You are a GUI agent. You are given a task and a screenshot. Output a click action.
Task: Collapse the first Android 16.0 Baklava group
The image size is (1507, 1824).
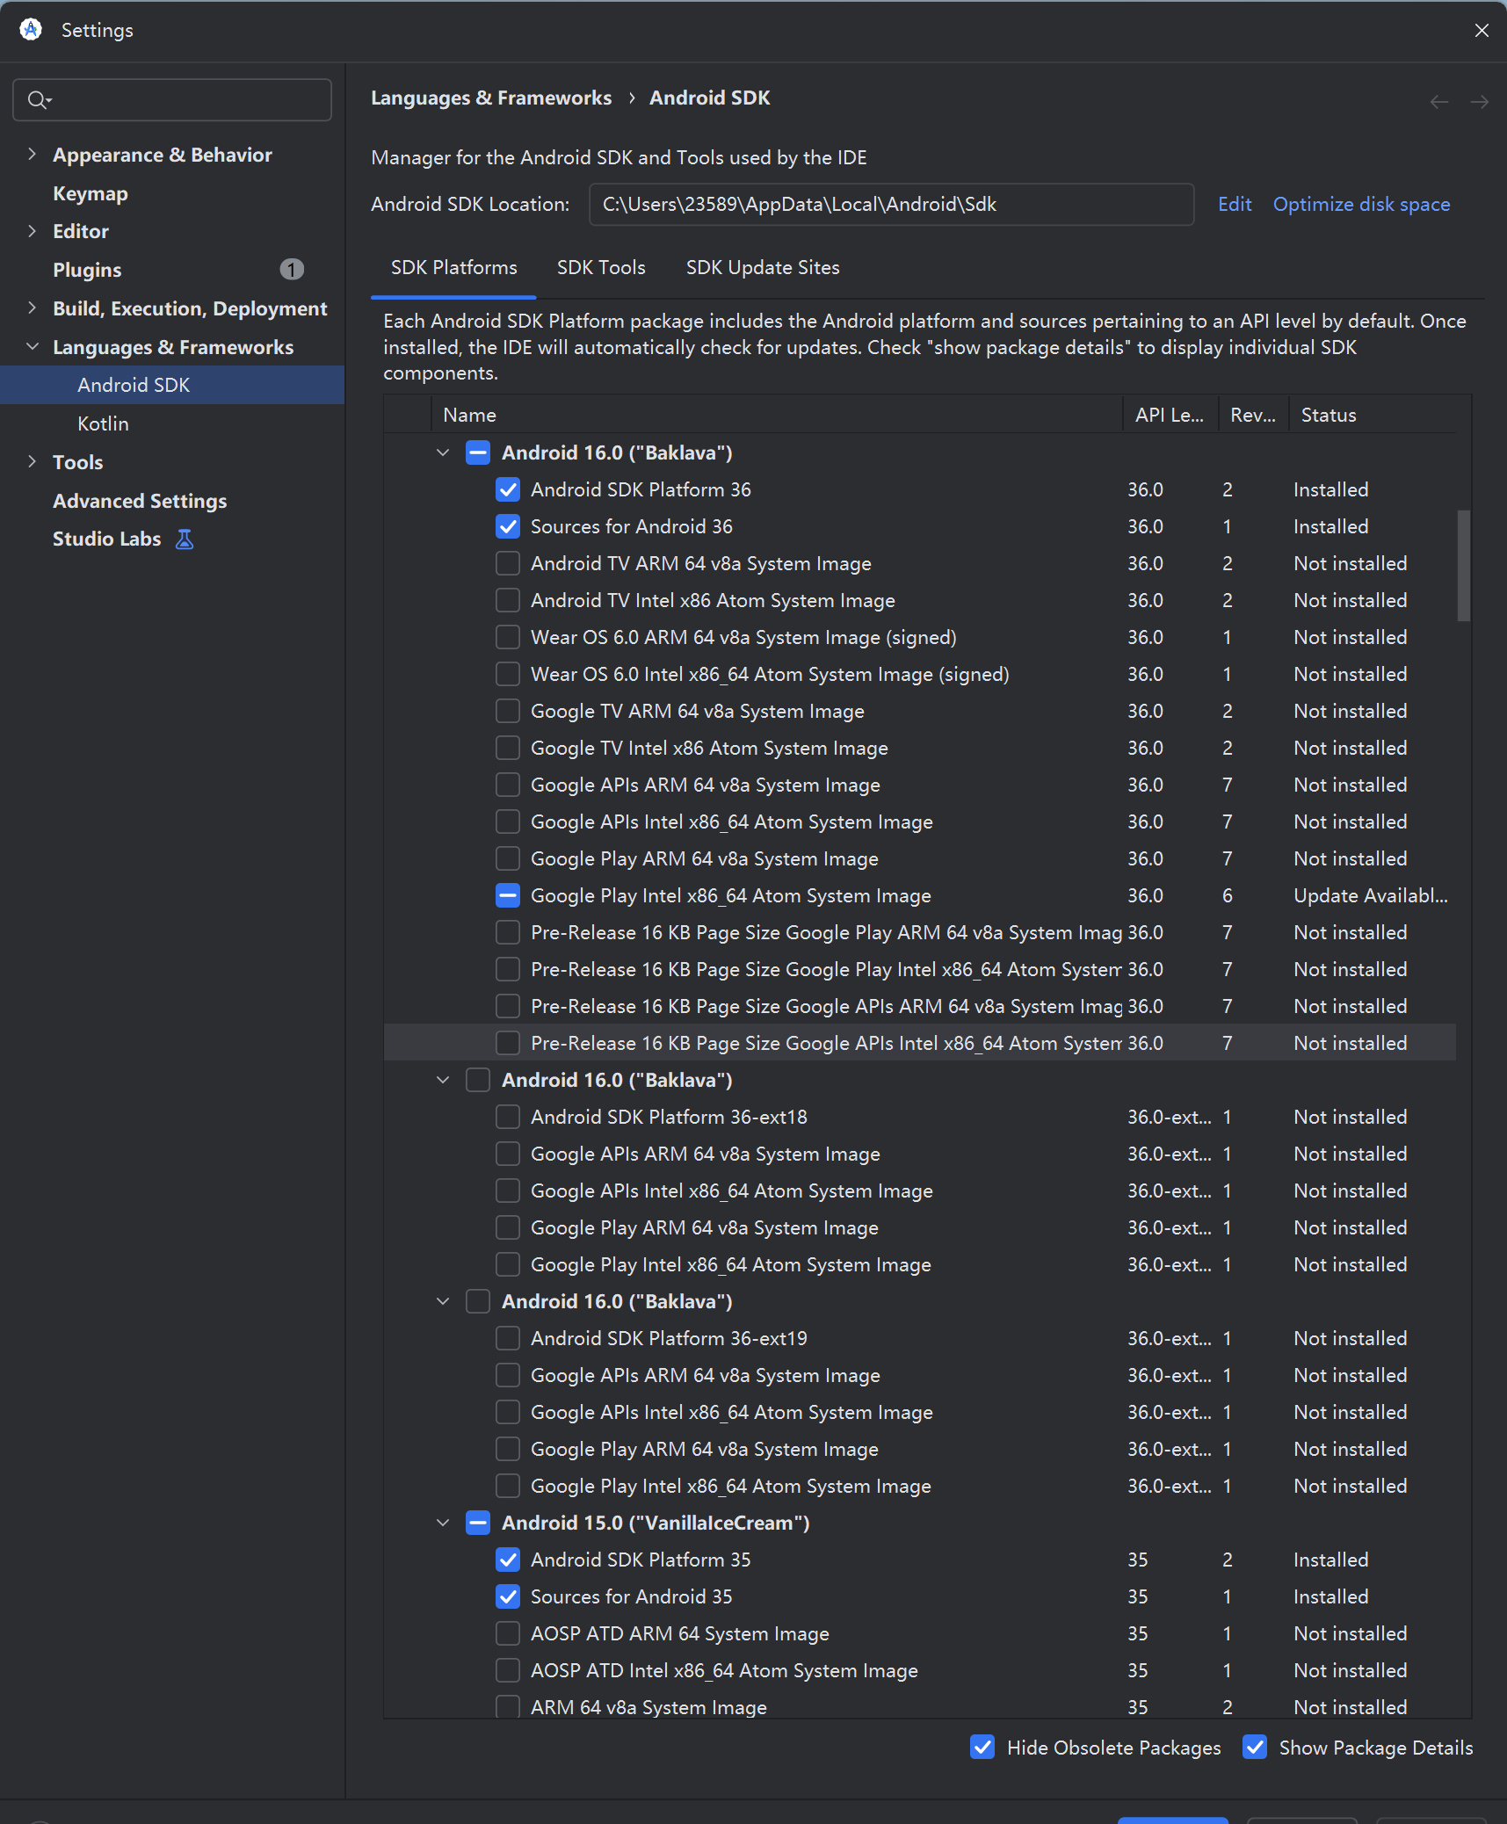[x=443, y=452]
